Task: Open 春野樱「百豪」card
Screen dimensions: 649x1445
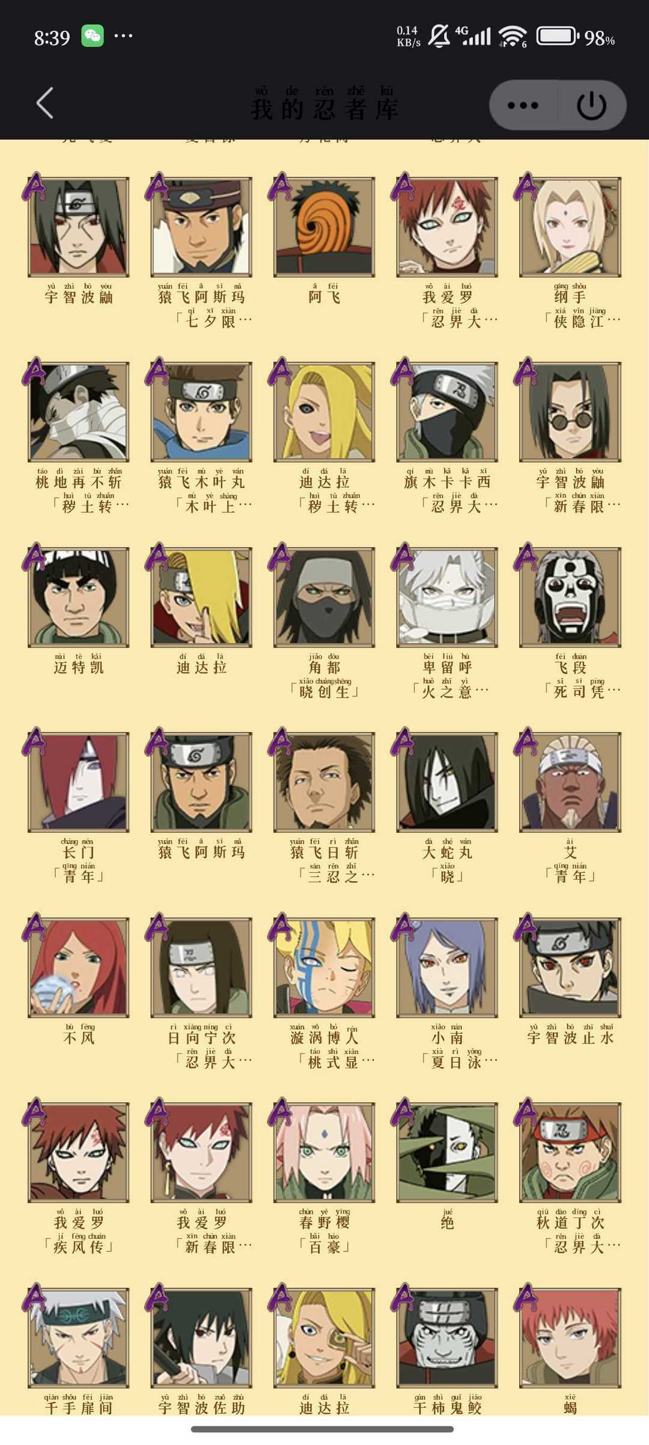Action: [x=324, y=1153]
